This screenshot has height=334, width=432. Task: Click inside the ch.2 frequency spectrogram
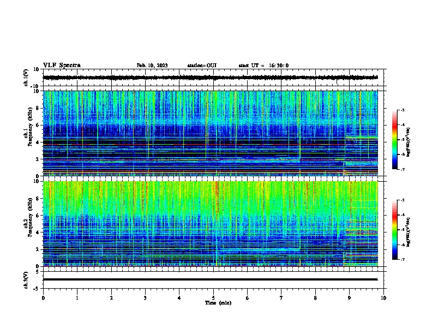(210, 224)
